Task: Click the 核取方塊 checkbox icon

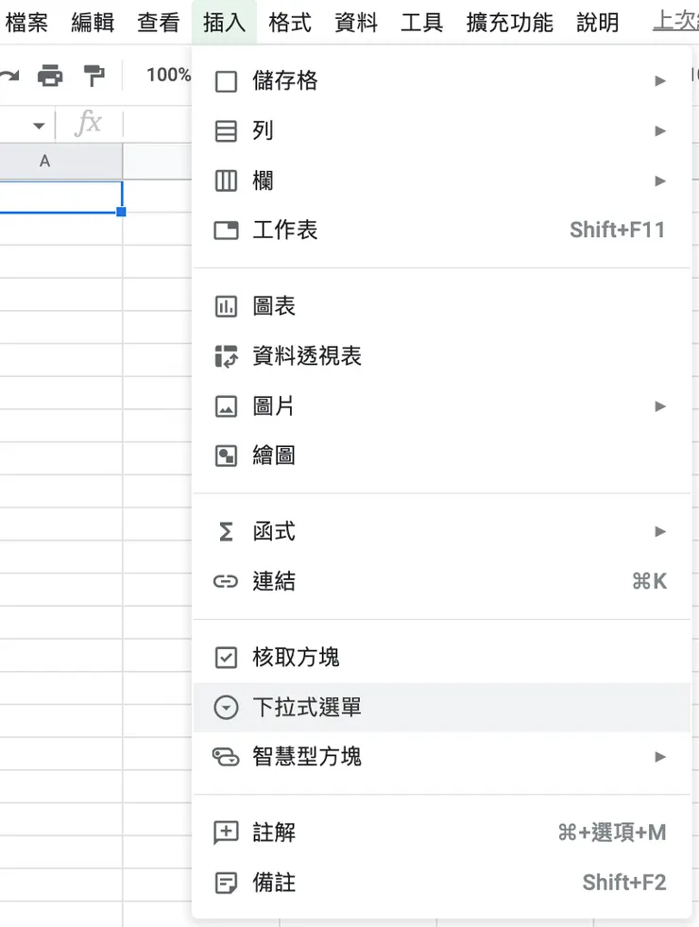Action: click(x=226, y=657)
